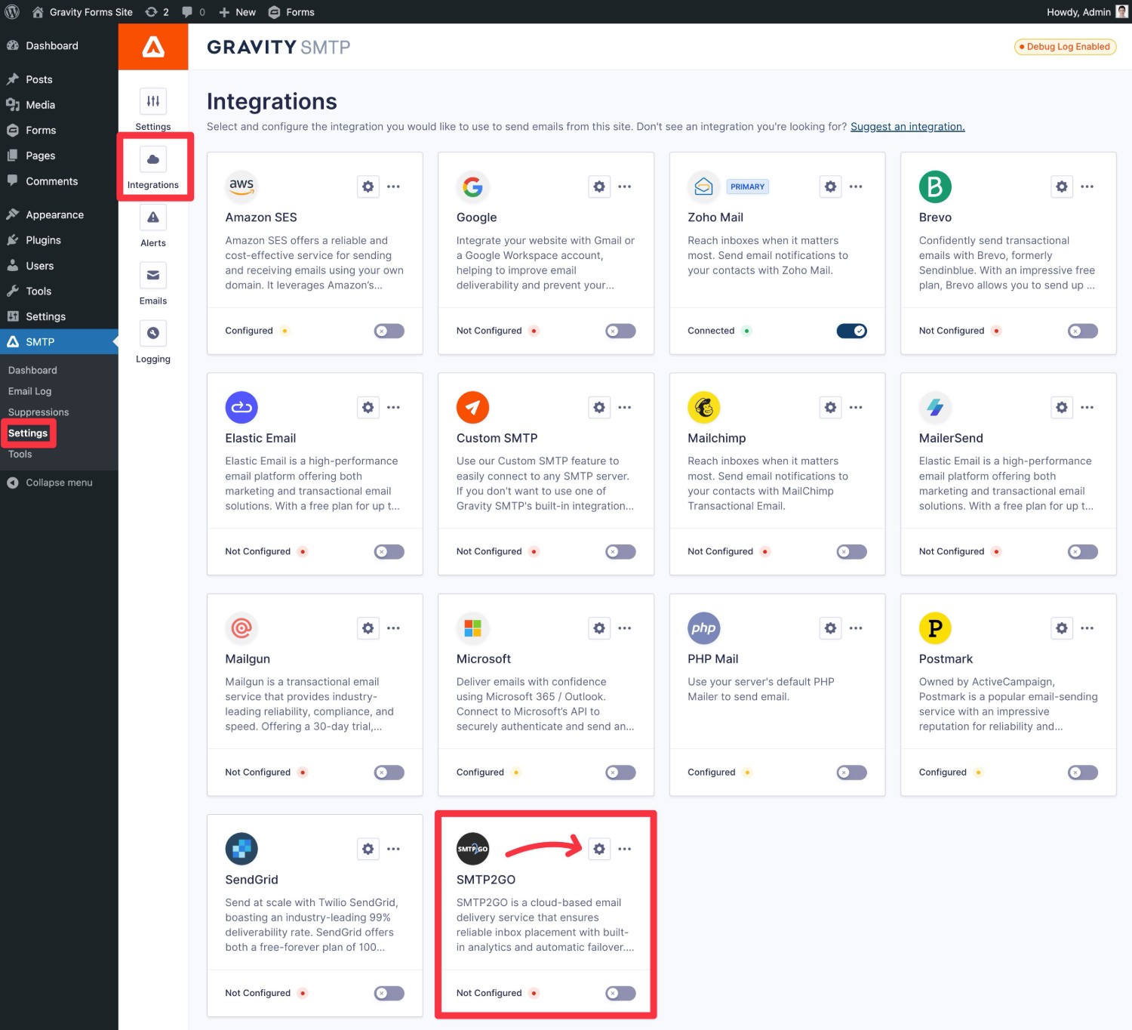Open Tools under SMTP submenu
This screenshot has width=1132, height=1030.
click(20, 455)
